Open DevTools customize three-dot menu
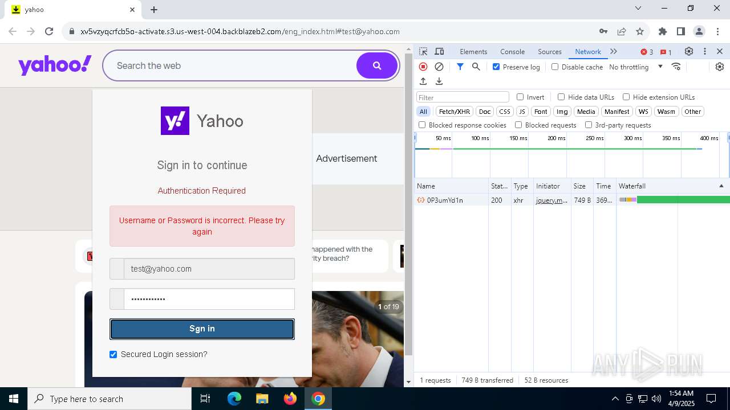Viewport: 730px width, 410px height. click(x=705, y=51)
